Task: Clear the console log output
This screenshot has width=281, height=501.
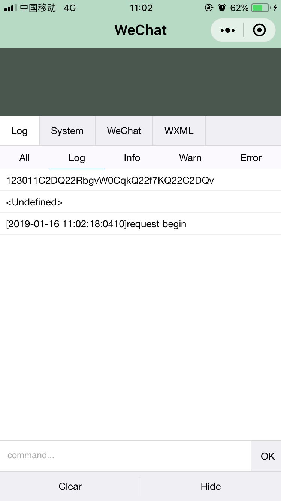Action: pos(70,486)
